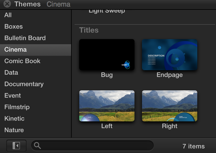Close the Themes browser with X icon

pos(7,4)
